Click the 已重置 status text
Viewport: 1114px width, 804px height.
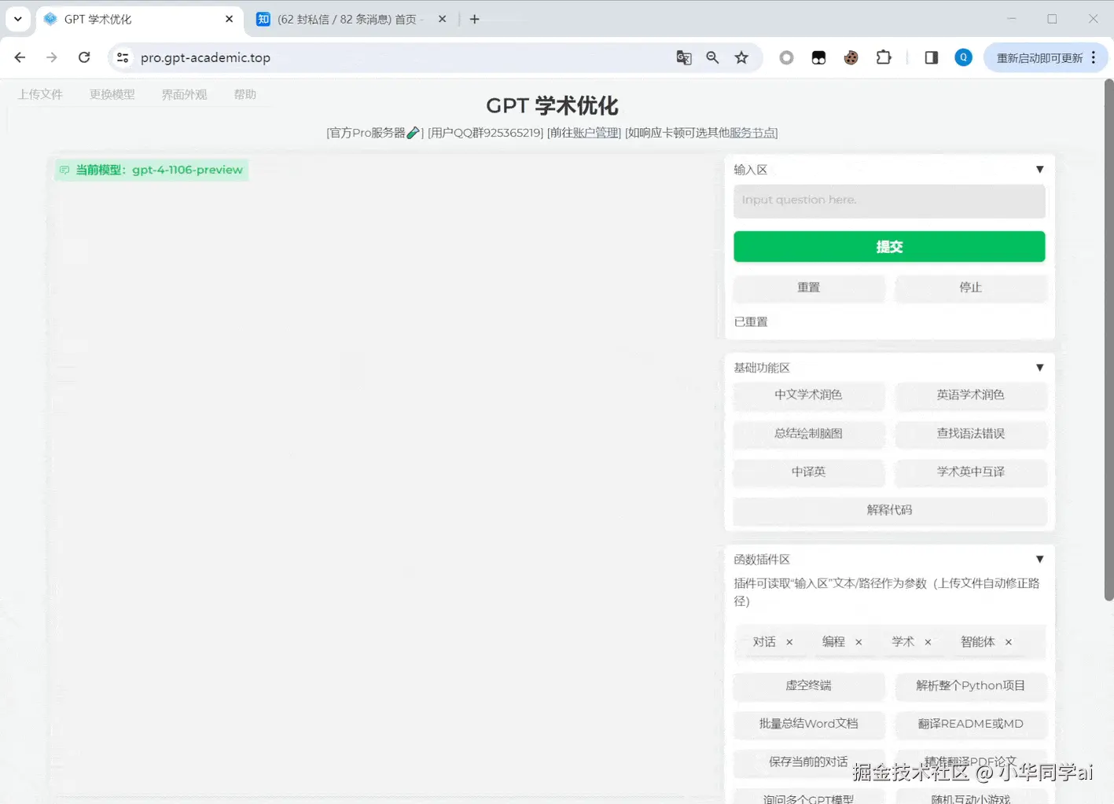750,321
